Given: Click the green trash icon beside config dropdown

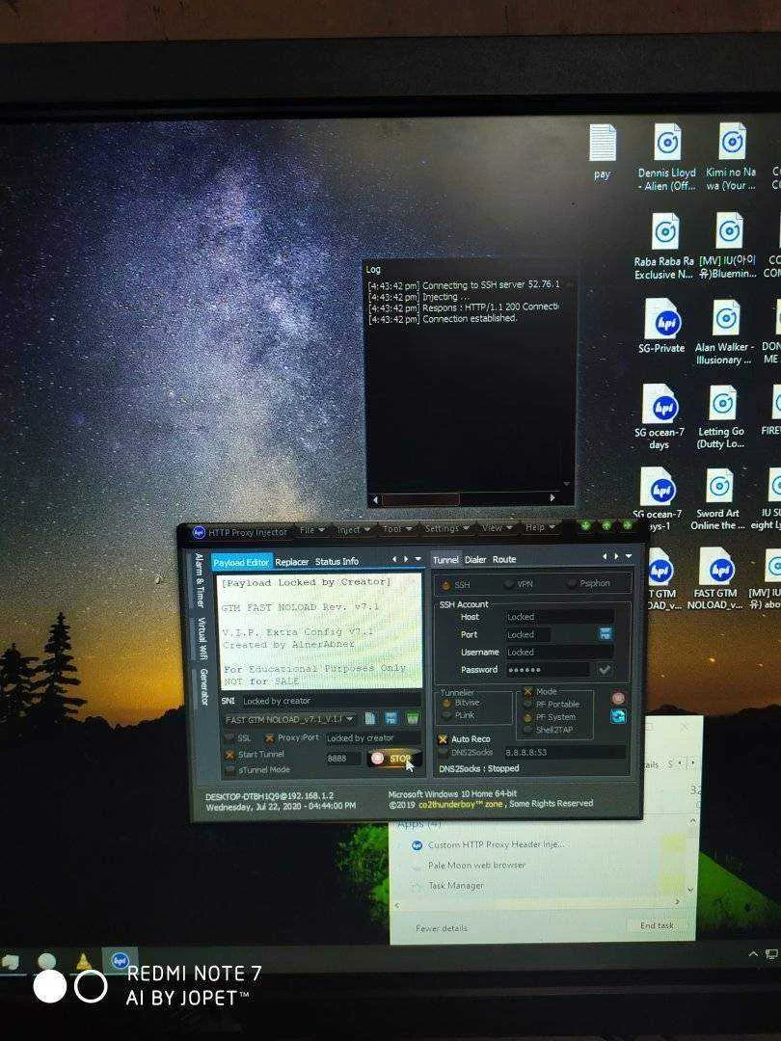Looking at the screenshot, I should click(x=413, y=718).
